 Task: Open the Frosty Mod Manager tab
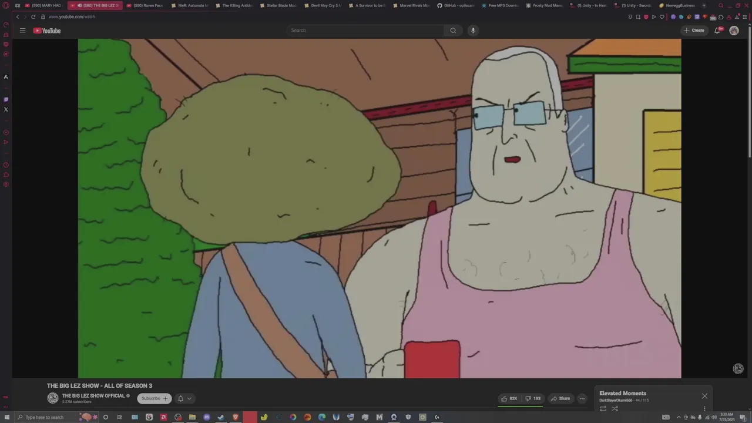(544, 5)
